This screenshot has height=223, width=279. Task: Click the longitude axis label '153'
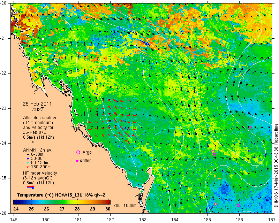click(143, 220)
